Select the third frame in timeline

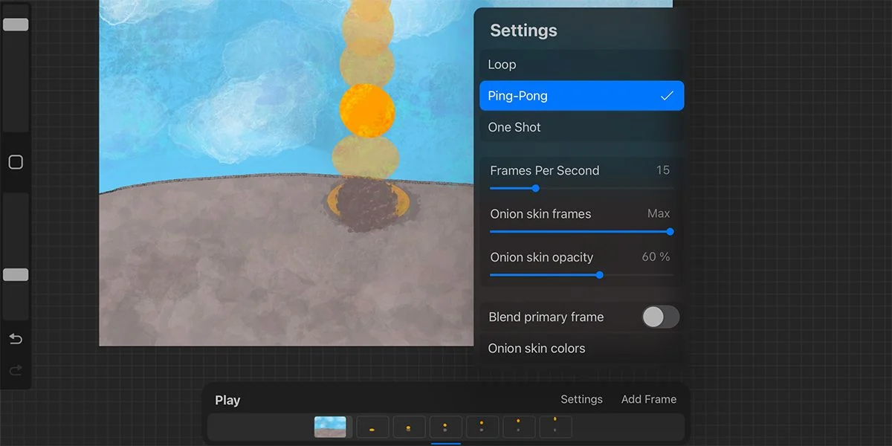click(409, 427)
